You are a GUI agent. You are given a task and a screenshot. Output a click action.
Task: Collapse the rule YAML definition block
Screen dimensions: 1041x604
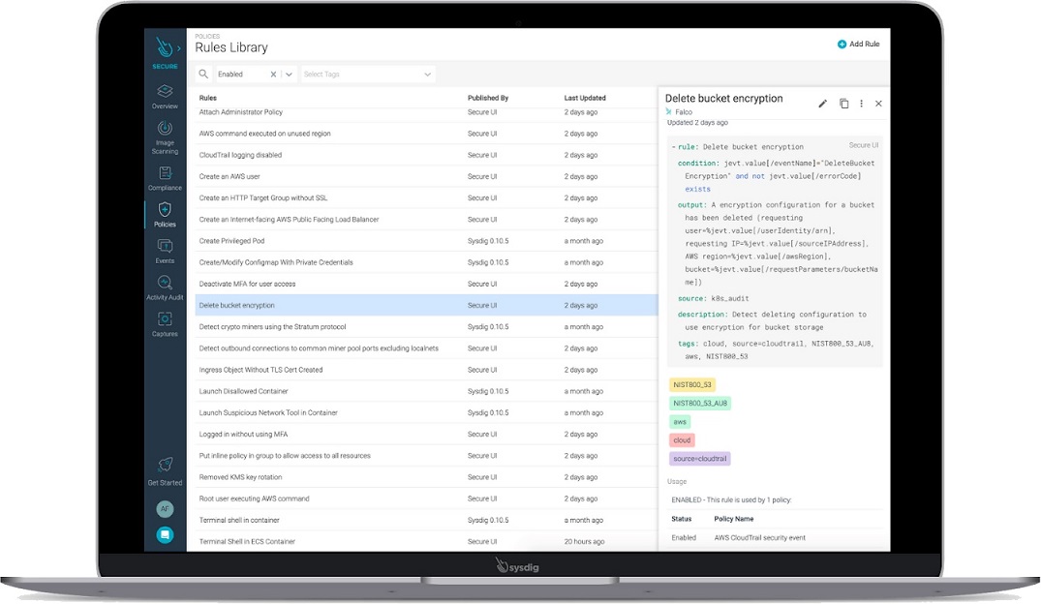(x=672, y=147)
